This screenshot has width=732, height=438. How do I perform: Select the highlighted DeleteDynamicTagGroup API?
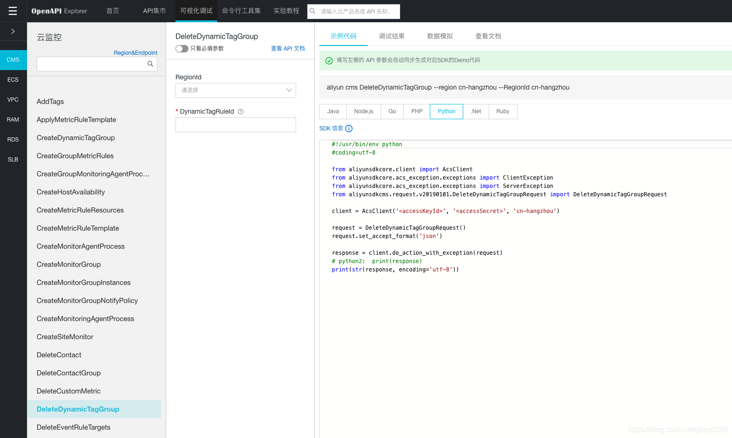pyautogui.click(x=94, y=409)
